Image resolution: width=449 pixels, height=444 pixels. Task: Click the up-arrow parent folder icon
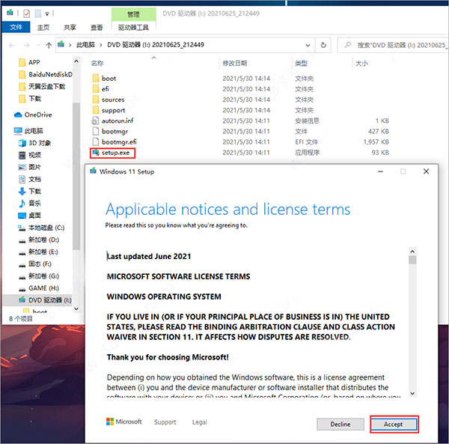pyautogui.click(x=49, y=45)
